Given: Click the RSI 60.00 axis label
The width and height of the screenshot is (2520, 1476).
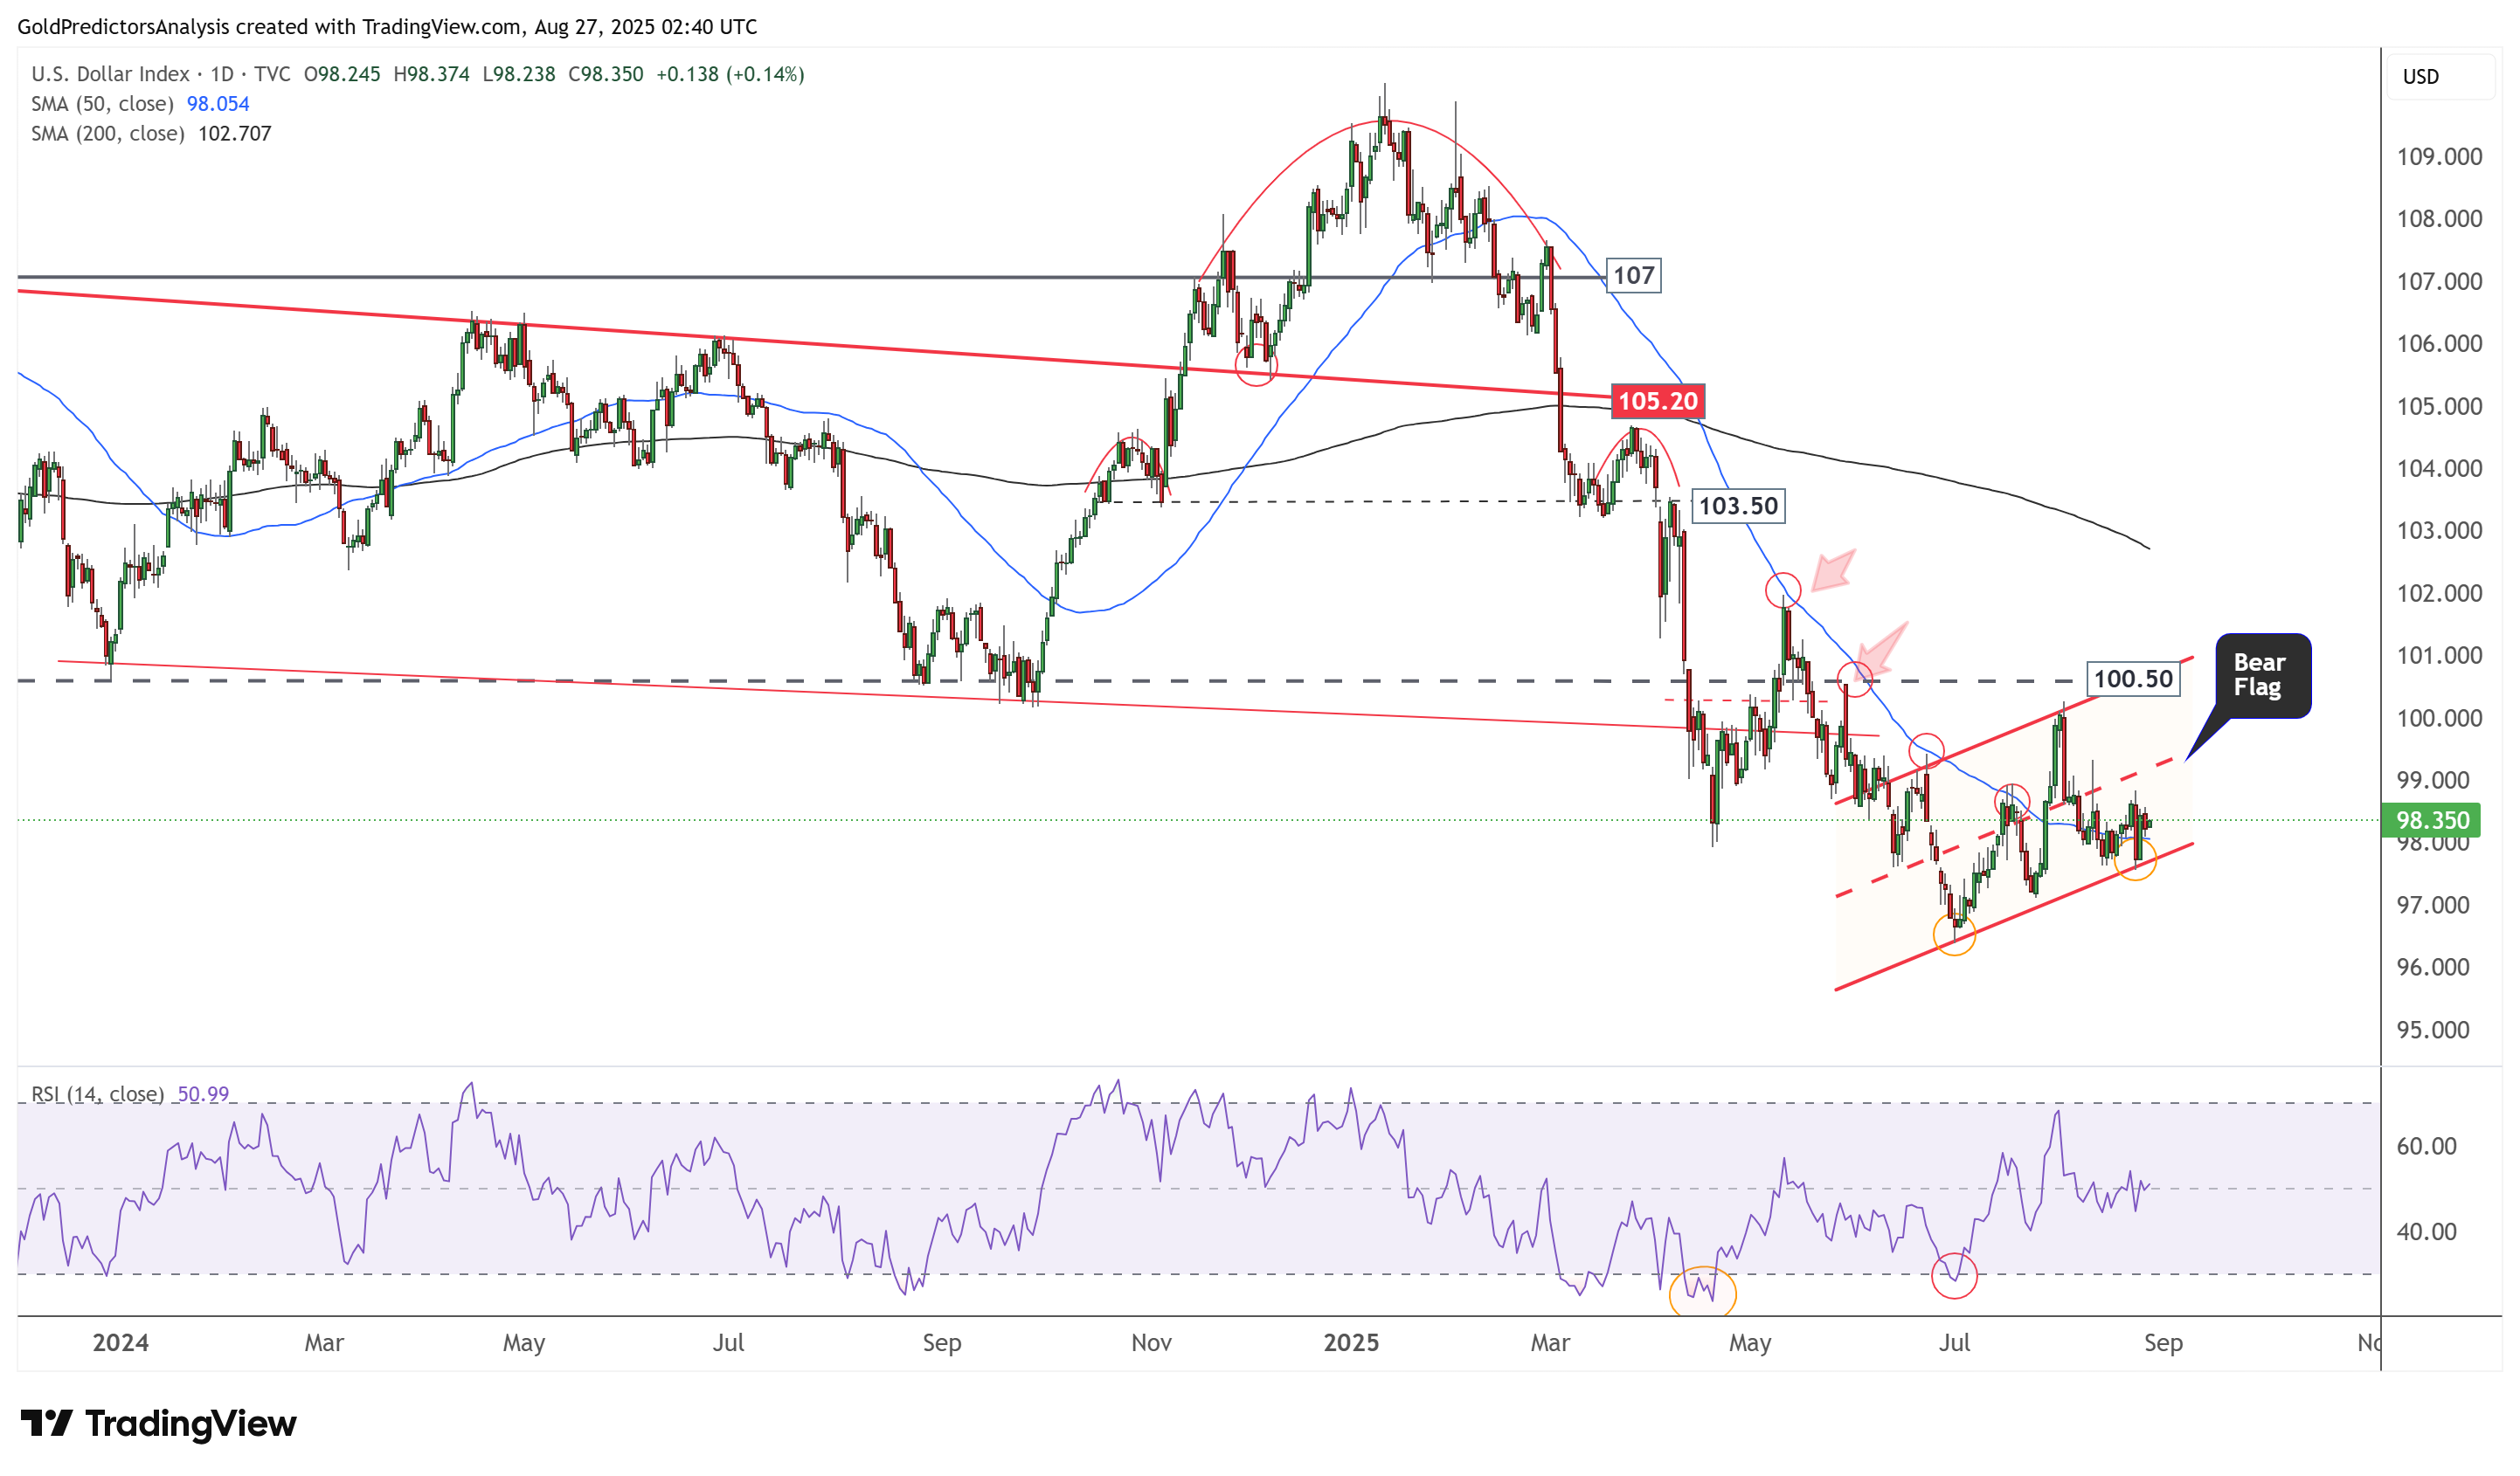Looking at the screenshot, I should coord(2426,1146).
